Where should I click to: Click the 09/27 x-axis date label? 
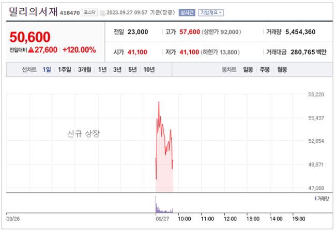pyautogui.click(x=162, y=219)
